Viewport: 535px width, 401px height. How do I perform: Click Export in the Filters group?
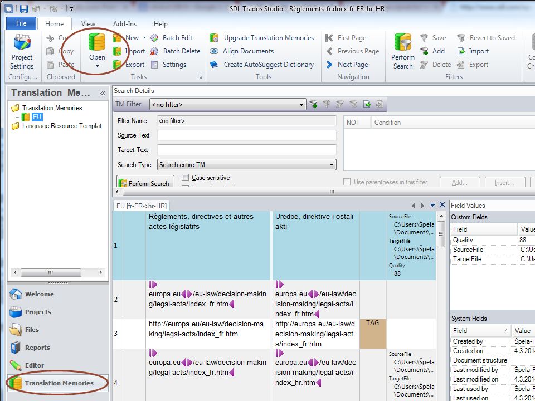(x=473, y=65)
